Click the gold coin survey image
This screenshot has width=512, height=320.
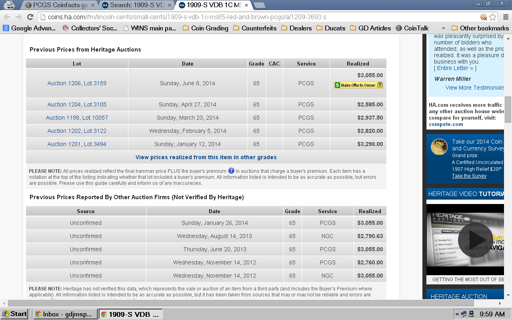click(439, 147)
